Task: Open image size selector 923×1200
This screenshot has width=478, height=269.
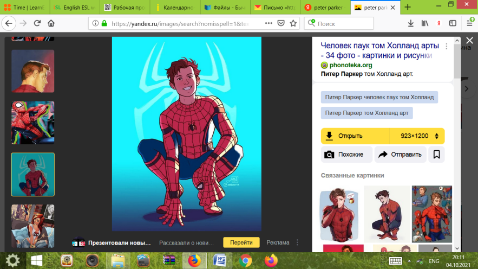Action: pos(417,136)
